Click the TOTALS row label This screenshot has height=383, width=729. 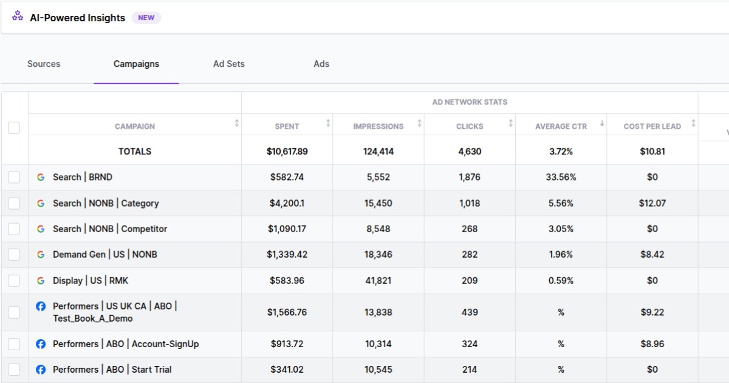pos(135,151)
